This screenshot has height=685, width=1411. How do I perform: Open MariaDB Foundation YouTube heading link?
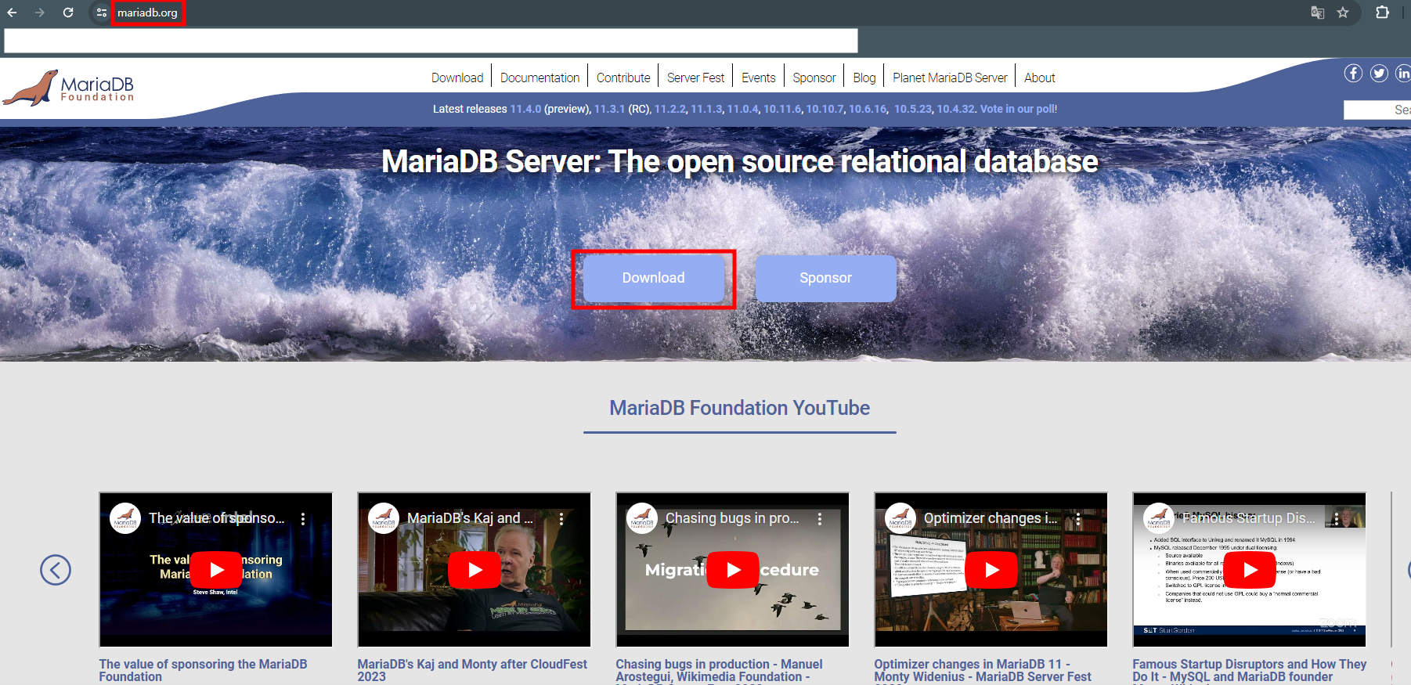[x=740, y=408]
